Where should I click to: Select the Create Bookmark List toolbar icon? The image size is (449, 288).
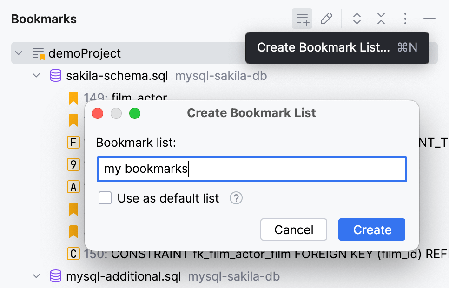(302, 19)
